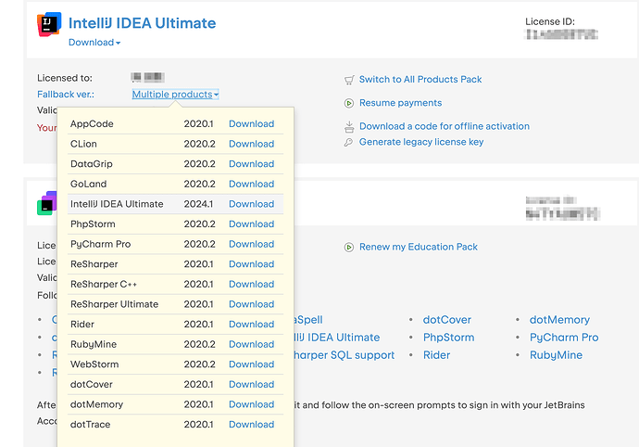The image size is (639, 447).
Task: Open the Download dropdown under IntelliJ IDEA Ultimate
Action: [x=94, y=43]
